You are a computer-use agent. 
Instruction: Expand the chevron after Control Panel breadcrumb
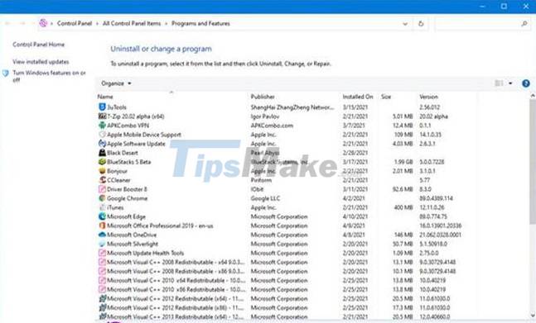[x=97, y=24]
